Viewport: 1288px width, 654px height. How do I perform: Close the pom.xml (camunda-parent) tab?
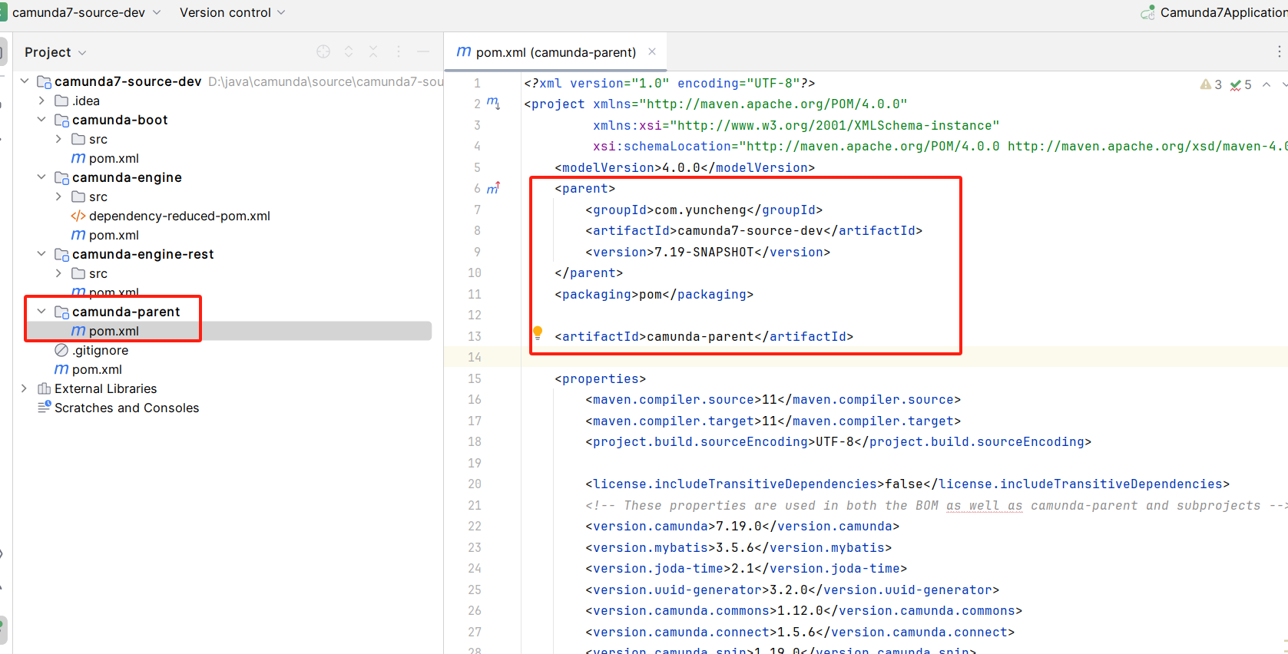coord(652,51)
